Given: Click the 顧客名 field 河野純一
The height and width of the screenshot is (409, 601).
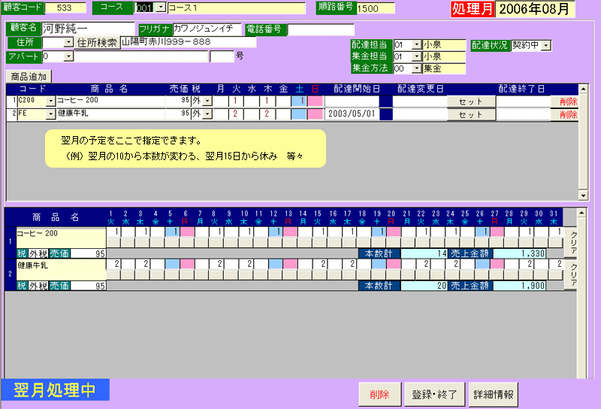Looking at the screenshot, I should (87, 29).
